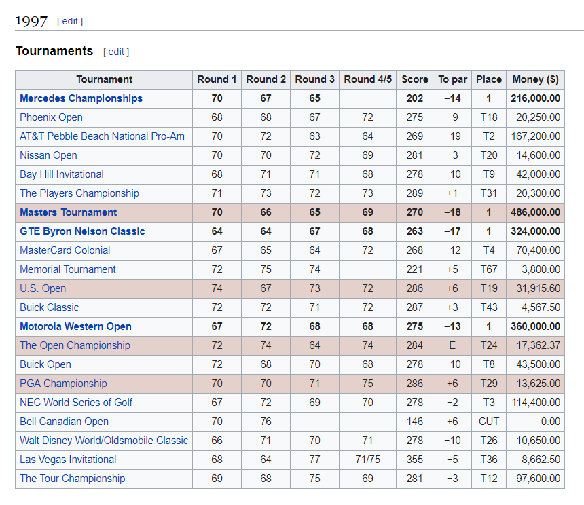
Task: Click edit link next to 1997 heading
Action: [x=70, y=21]
